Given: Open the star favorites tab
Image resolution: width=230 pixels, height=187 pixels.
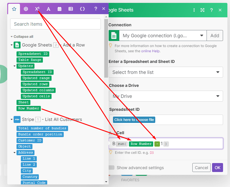Looking at the screenshot, I should 14,9.
